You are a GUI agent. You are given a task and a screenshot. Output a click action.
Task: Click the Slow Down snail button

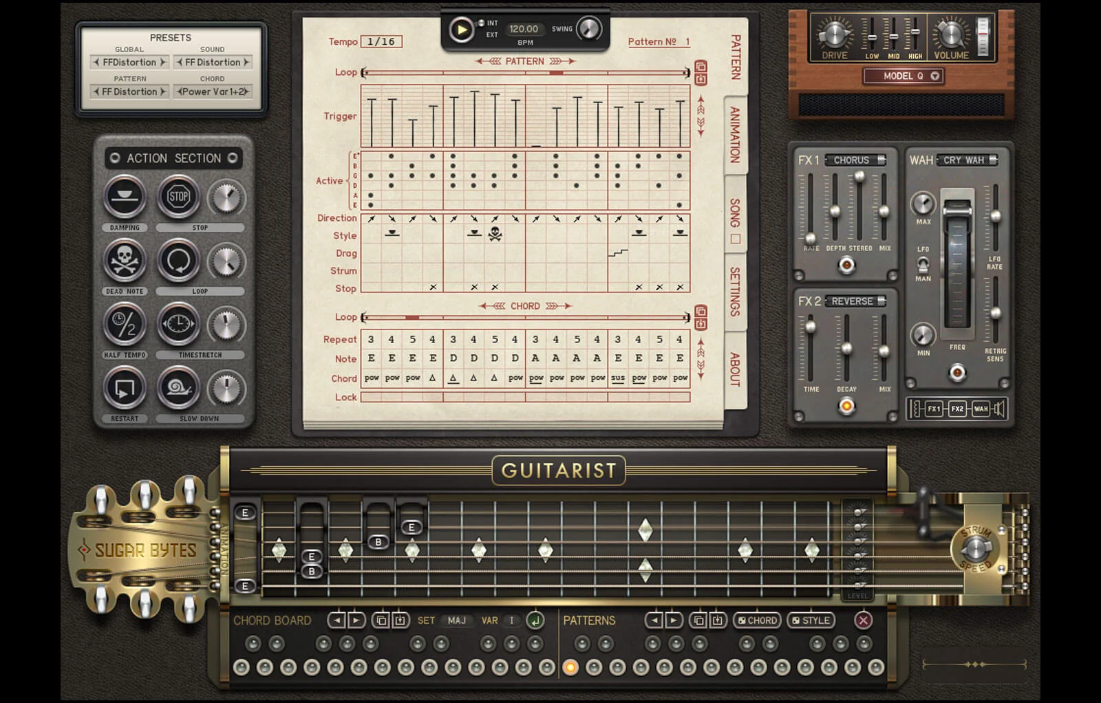[178, 389]
